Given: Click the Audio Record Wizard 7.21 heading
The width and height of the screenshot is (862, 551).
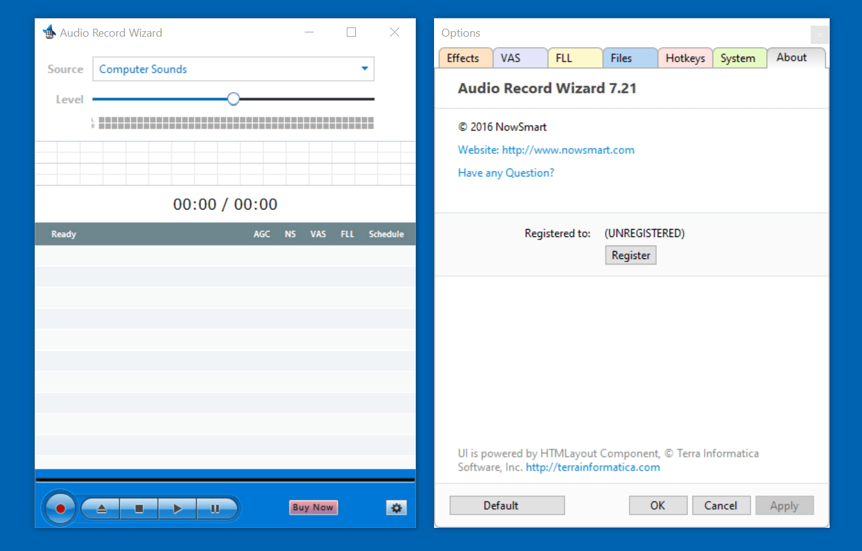Looking at the screenshot, I should [x=547, y=89].
